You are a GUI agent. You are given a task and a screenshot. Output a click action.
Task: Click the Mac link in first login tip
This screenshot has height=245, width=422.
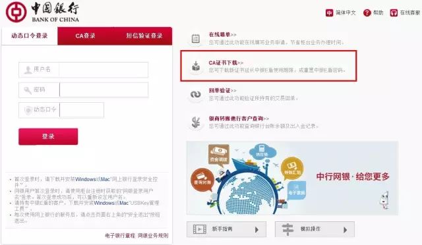click(105, 179)
